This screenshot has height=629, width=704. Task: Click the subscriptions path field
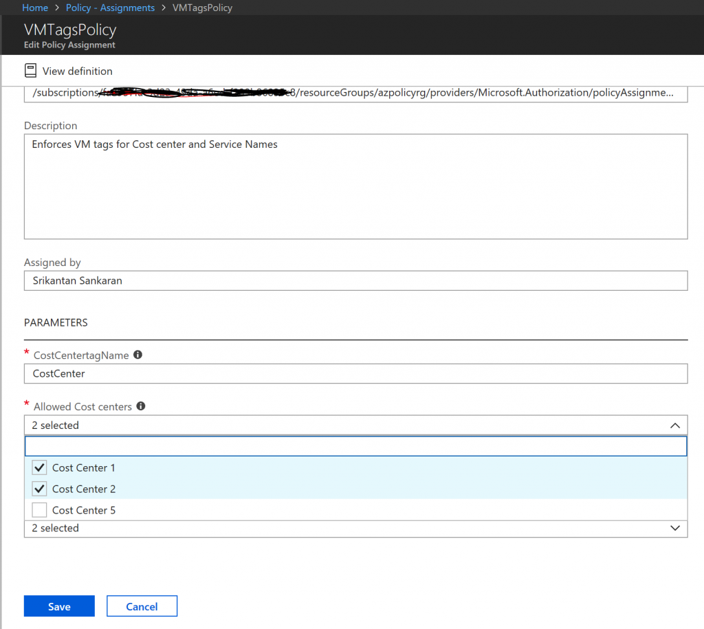355,93
